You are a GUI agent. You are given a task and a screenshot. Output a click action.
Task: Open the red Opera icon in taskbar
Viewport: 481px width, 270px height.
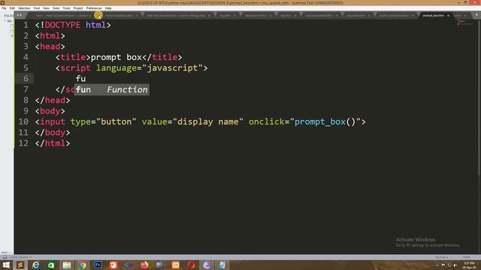pyautogui.click(x=191, y=265)
